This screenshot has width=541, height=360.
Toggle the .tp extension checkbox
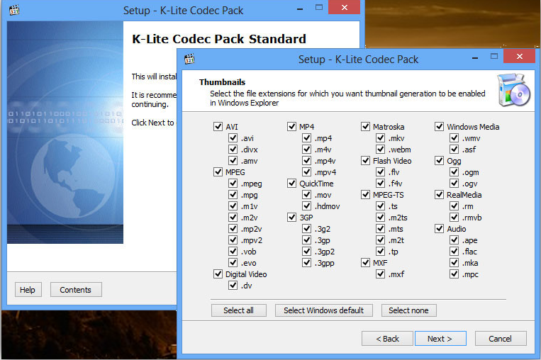point(381,252)
